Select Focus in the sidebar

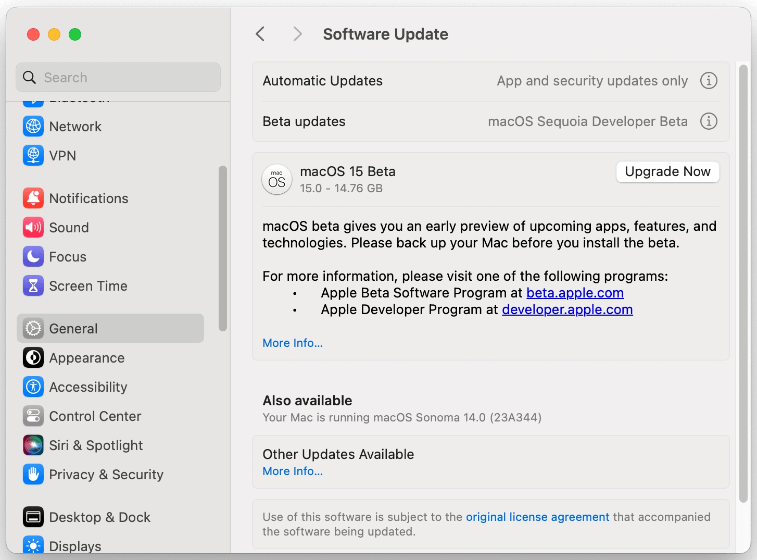coord(110,256)
